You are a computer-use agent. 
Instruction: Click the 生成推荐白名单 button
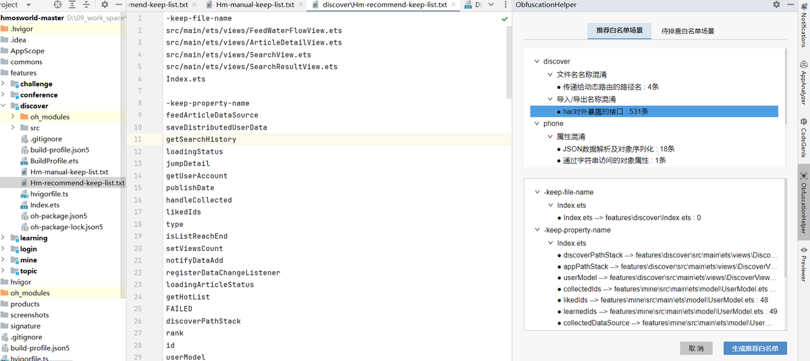click(755, 349)
